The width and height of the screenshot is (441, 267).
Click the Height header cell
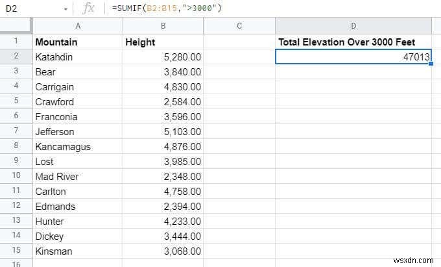click(163, 42)
